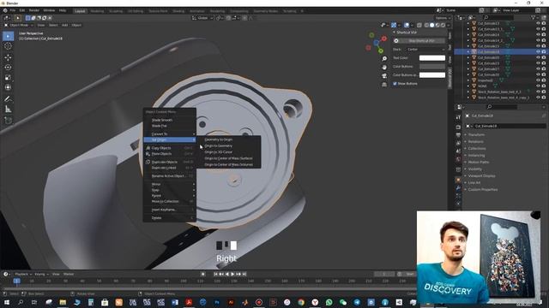
Task: Open Playback menu in timeline header
Action: click(23, 275)
